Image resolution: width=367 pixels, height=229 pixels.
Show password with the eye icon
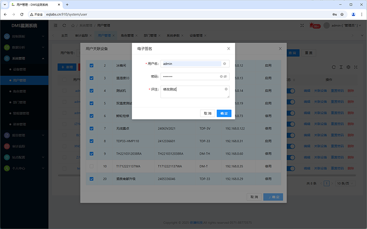(226, 76)
